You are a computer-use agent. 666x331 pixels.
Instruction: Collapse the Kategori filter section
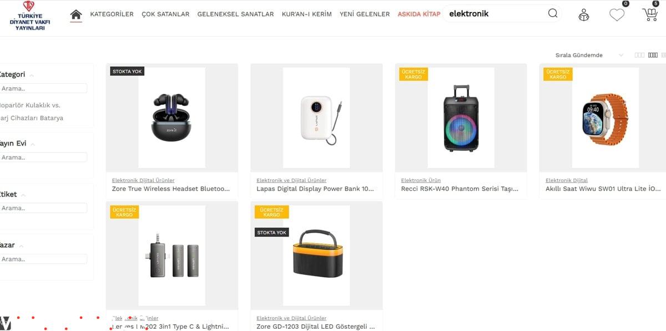point(32,75)
